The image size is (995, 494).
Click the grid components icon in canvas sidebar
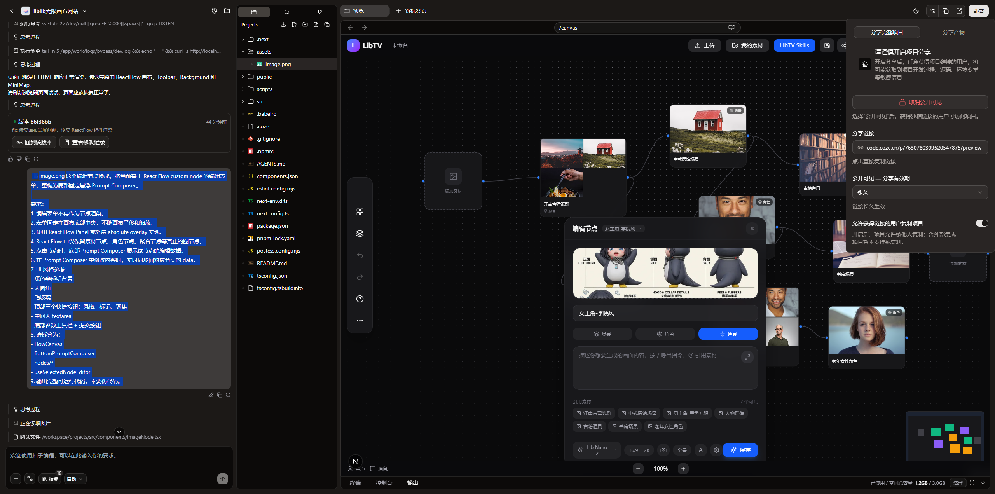pyautogui.click(x=360, y=212)
